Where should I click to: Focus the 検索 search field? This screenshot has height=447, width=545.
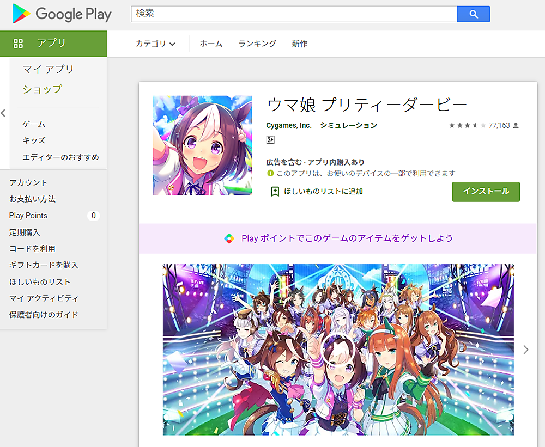point(294,14)
